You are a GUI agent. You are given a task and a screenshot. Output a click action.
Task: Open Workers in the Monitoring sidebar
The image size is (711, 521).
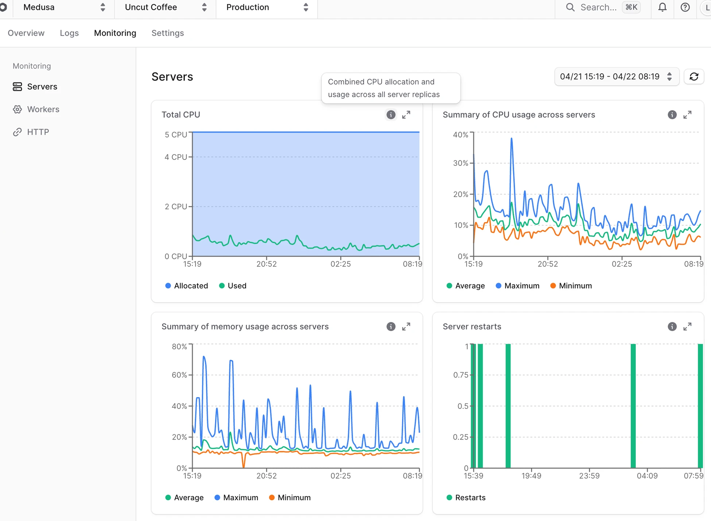(x=43, y=109)
